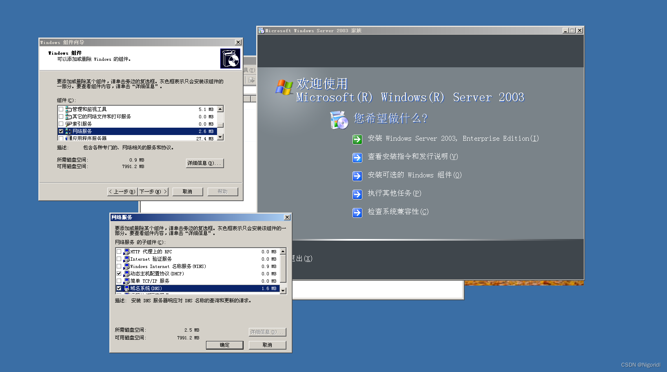Viewport: 667px width, 372px height.
Task: Uncheck the 域名系统(DNS) checkbox
Action: click(x=119, y=288)
